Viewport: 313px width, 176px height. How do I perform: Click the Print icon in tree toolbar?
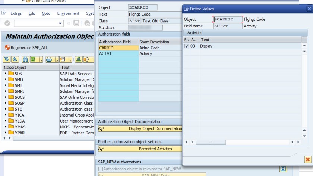[49, 59]
